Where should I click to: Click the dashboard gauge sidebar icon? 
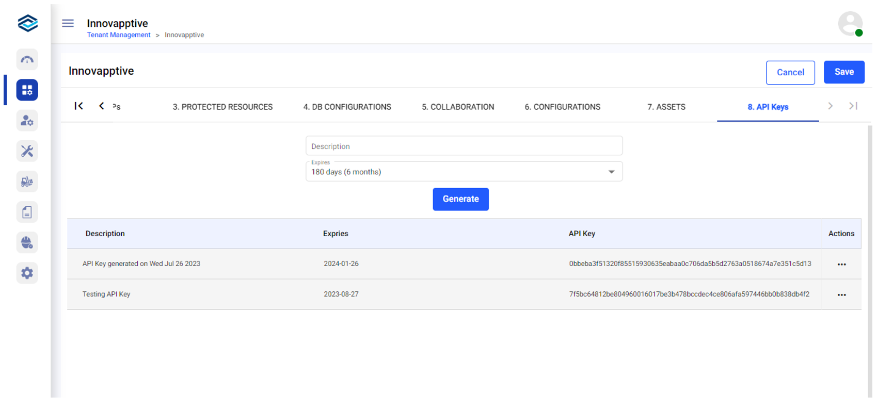pos(27,60)
